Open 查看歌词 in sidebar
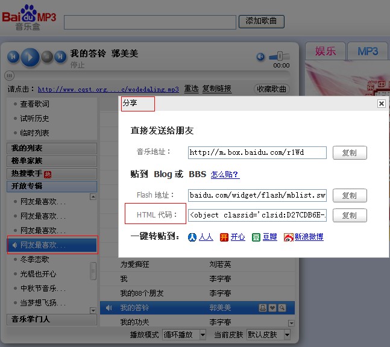Screen dimensions: 390x347 coord(34,104)
